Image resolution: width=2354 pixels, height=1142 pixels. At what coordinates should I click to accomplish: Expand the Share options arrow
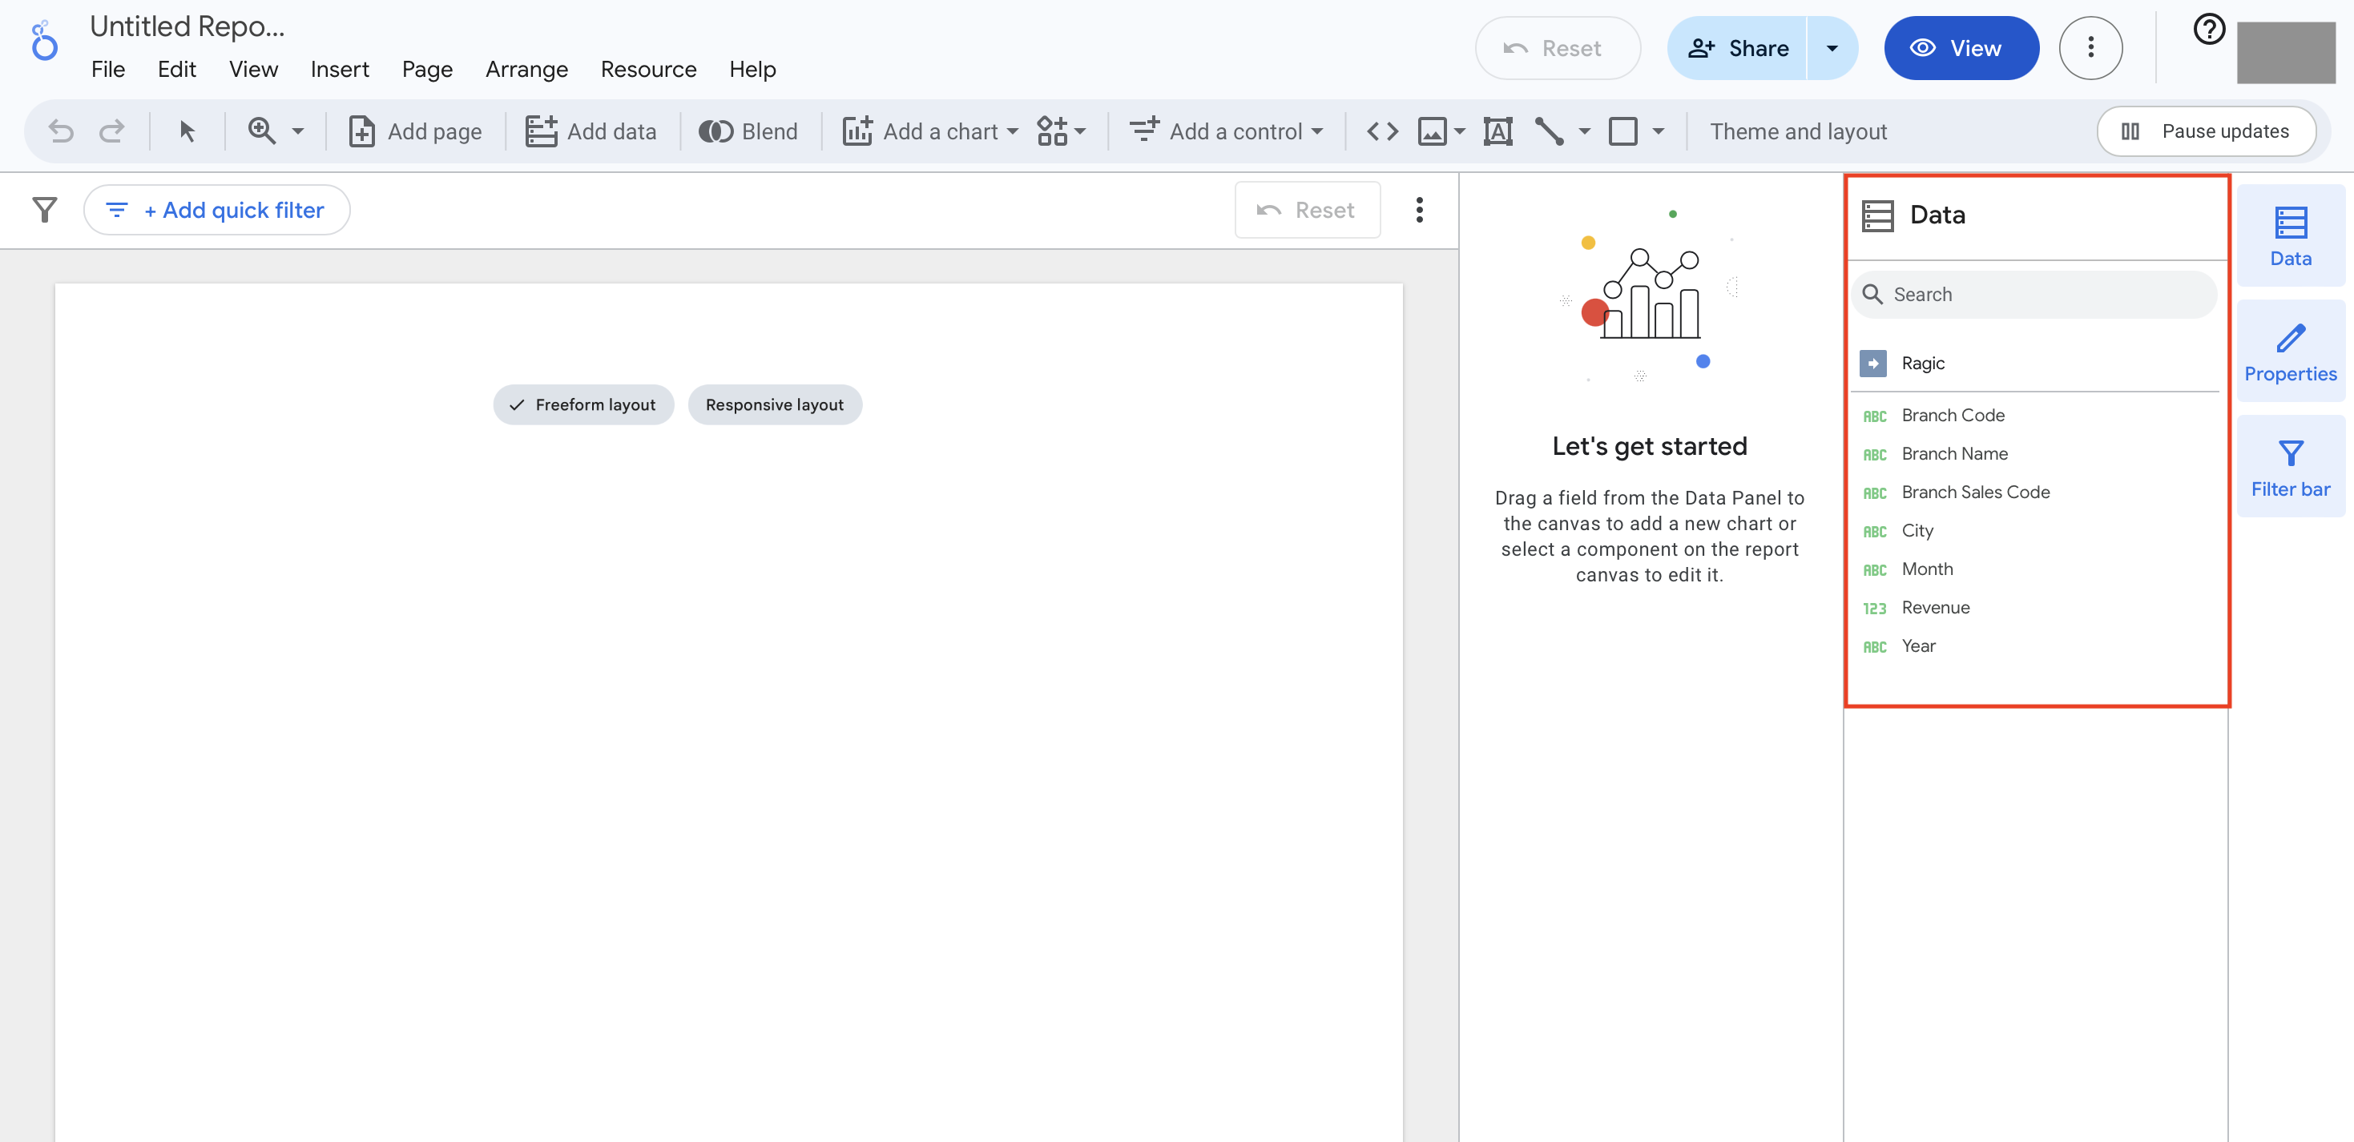(1832, 48)
